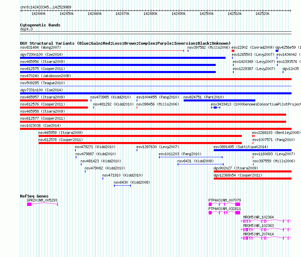Select the esv1004455 (Pang2010) label
Screen dimensions: 301x257
tap(158, 97)
